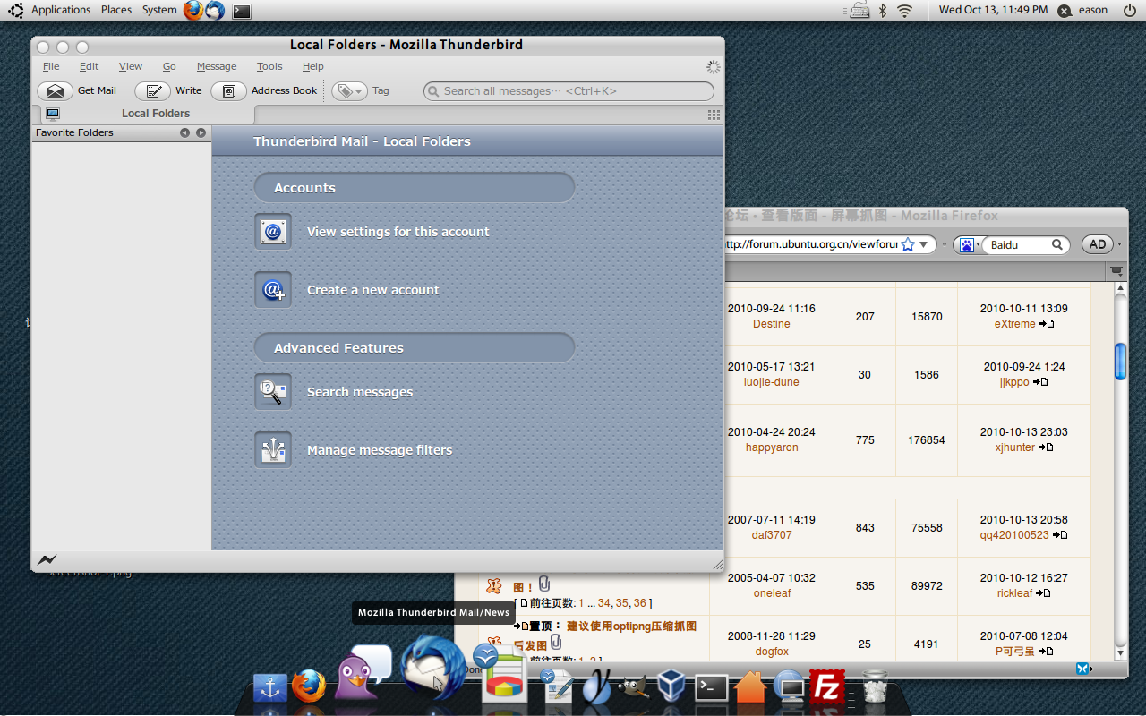Open page 35 link

[x=622, y=603]
